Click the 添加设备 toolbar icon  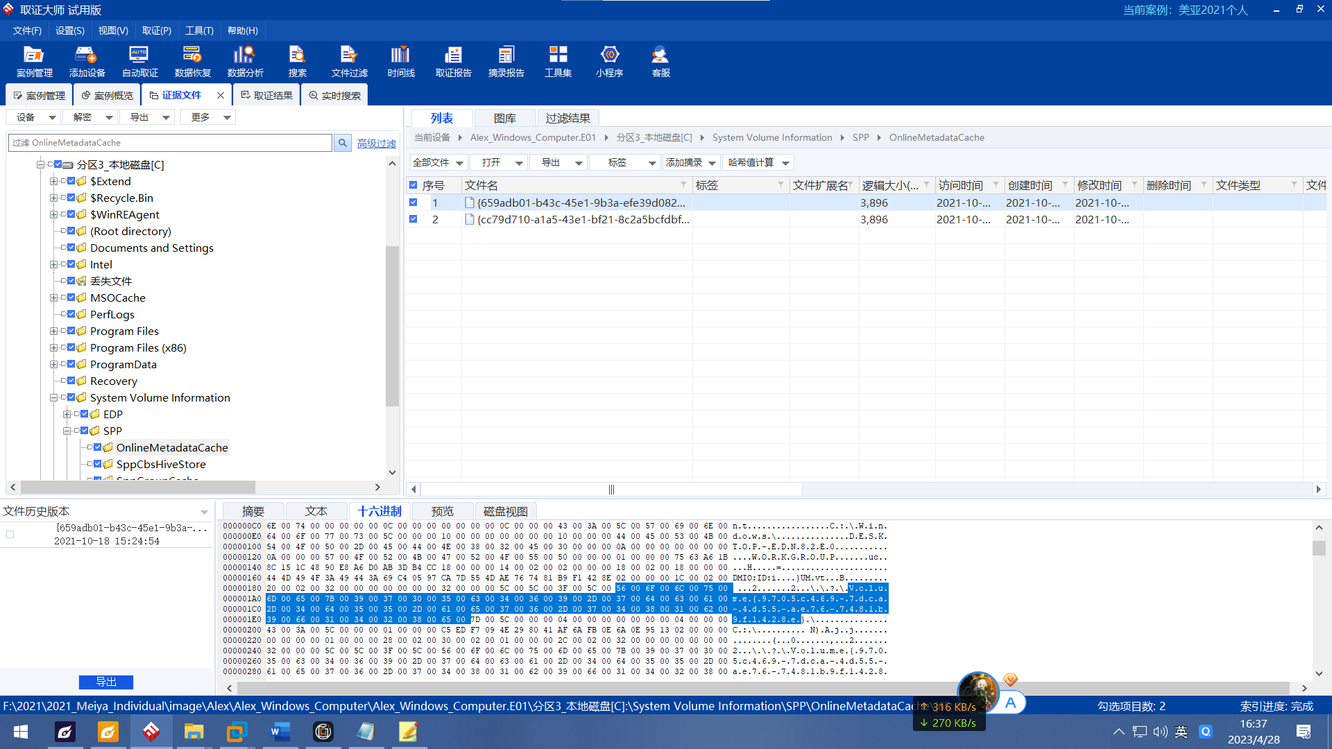pos(87,61)
